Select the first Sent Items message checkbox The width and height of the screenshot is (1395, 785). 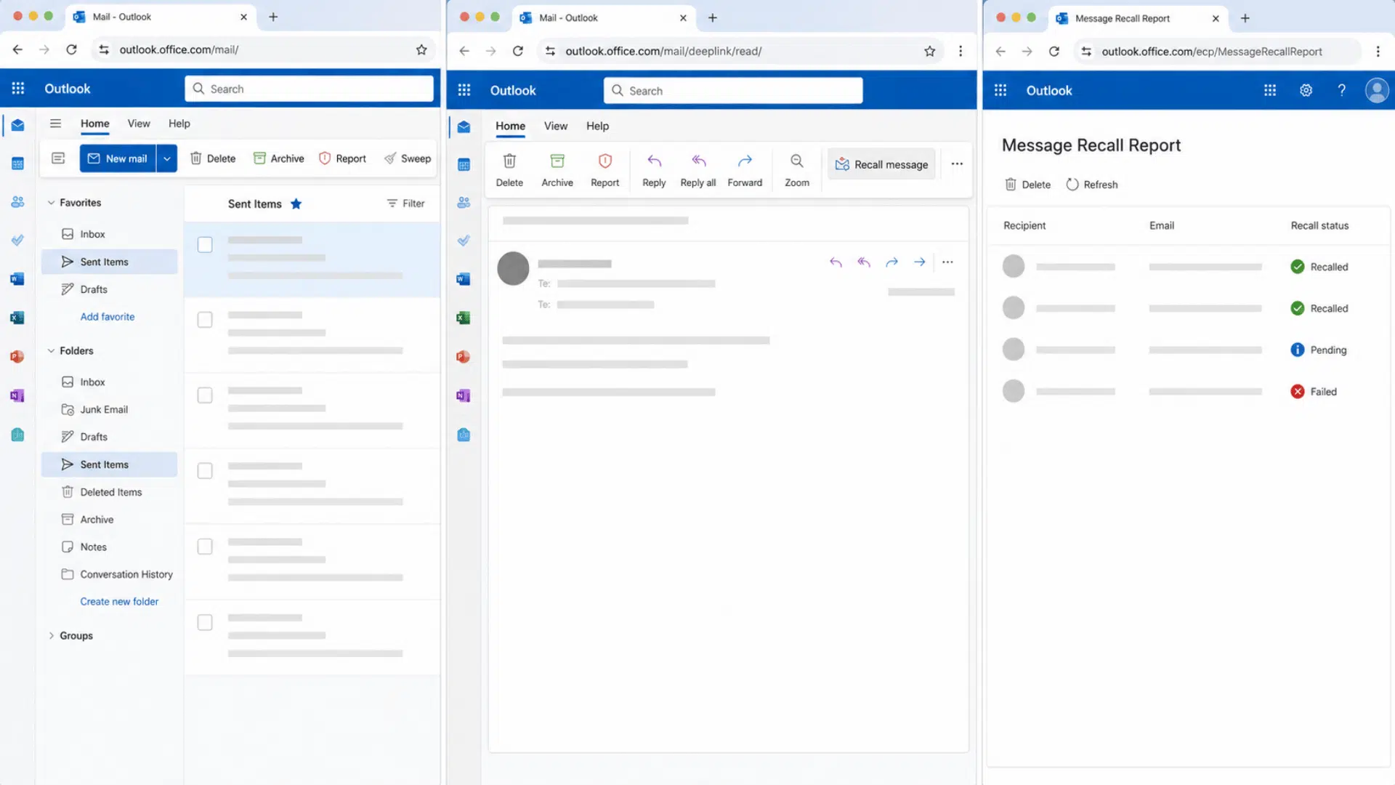pos(205,245)
